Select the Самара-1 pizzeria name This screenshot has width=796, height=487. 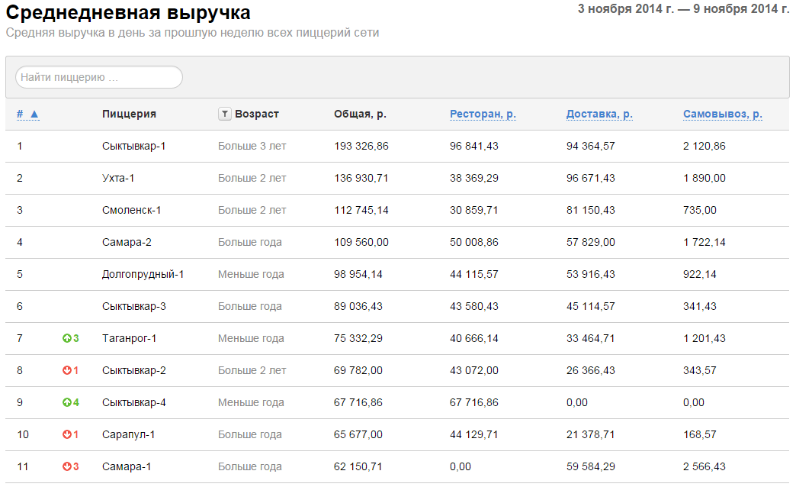[127, 466]
